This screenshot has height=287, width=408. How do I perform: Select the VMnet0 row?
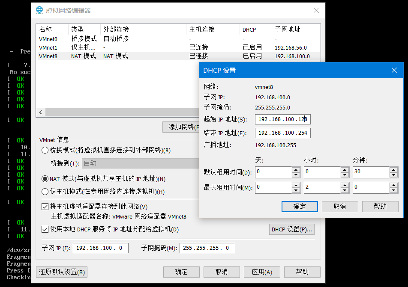[179, 39]
